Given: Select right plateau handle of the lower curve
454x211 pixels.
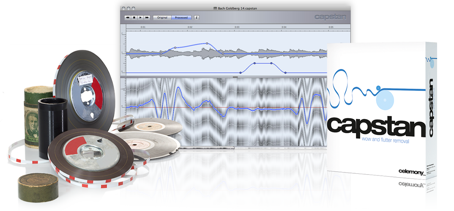Looking at the screenshot, I should [x=271, y=63].
